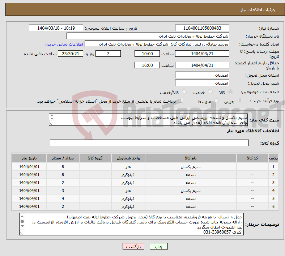Click the remaining time field 23:30:21
The width and height of the screenshot is (285, 256).
click(70, 54)
